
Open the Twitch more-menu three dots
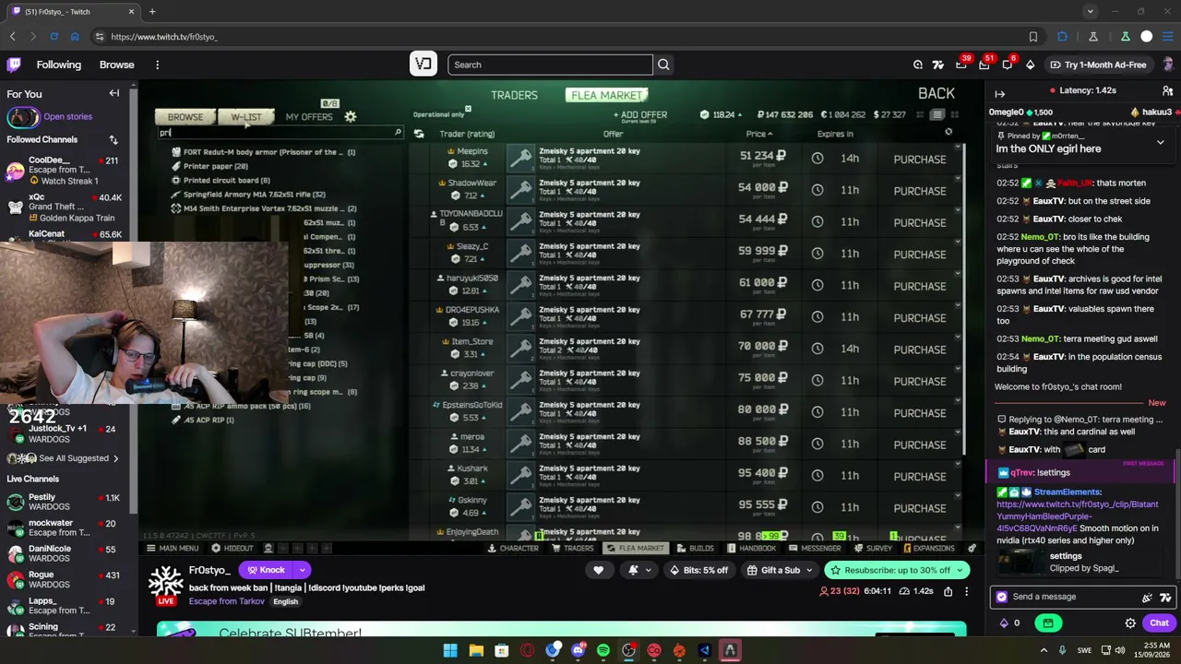pos(157,65)
